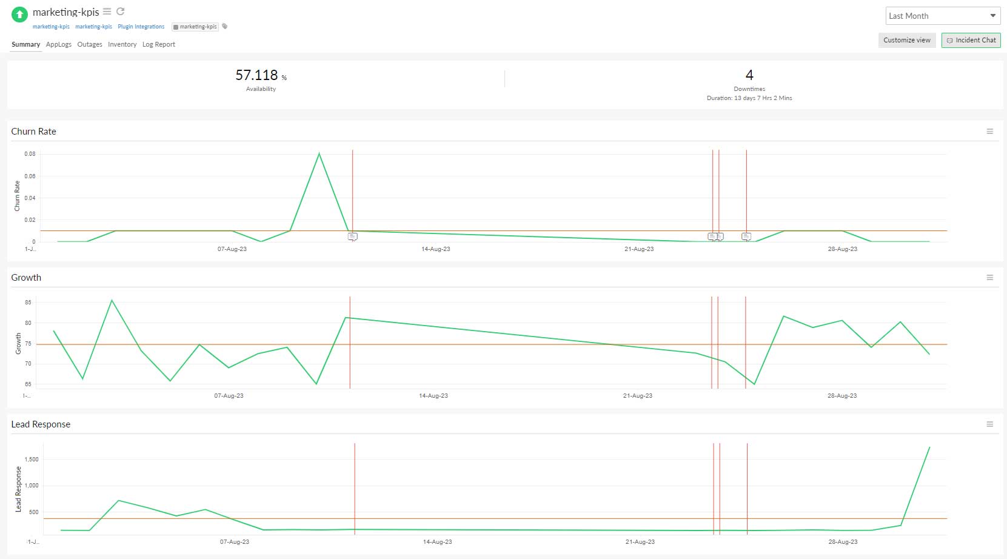Click the Customize view button
The width and height of the screenshot is (1007, 559).
tap(907, 40)
